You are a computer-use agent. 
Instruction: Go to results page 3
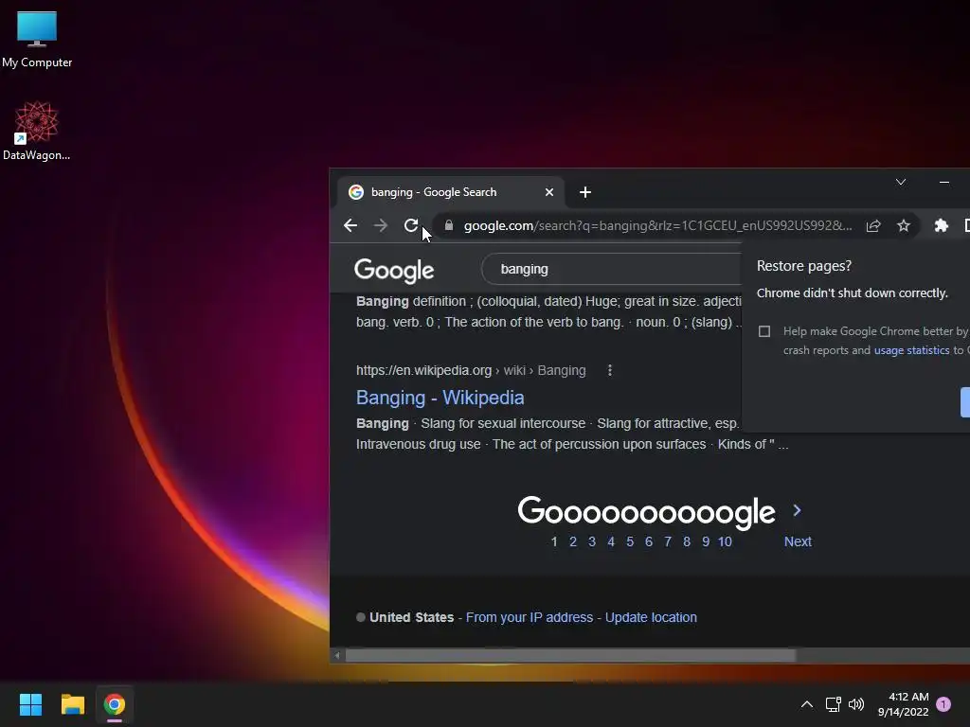tap(592, 541)
